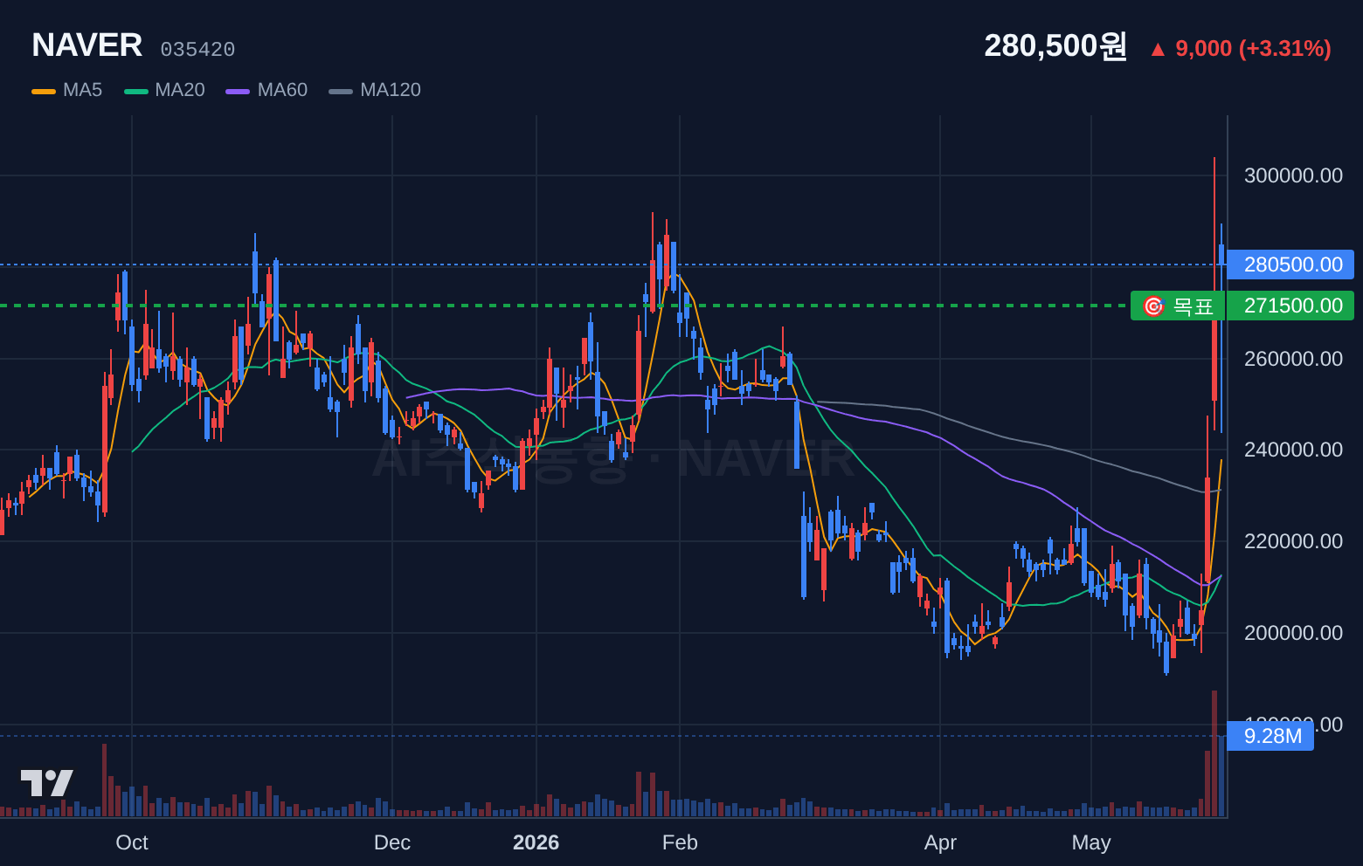
Task: Click the green 목표 target tag
Action: click(x=1178, y=306)
